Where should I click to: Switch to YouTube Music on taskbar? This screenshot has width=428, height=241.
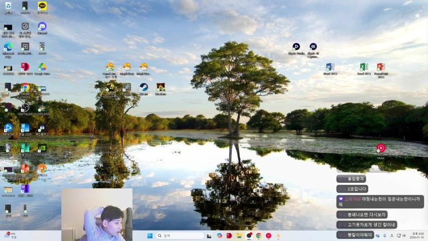coord(268,235)
